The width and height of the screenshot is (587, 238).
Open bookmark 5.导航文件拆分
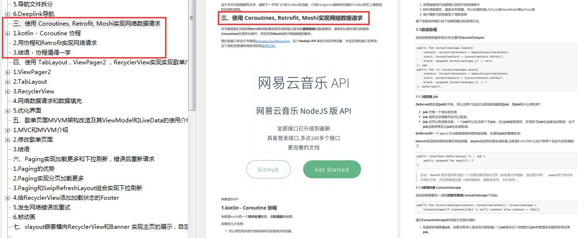pyautogui.click(x=33, y=4)
